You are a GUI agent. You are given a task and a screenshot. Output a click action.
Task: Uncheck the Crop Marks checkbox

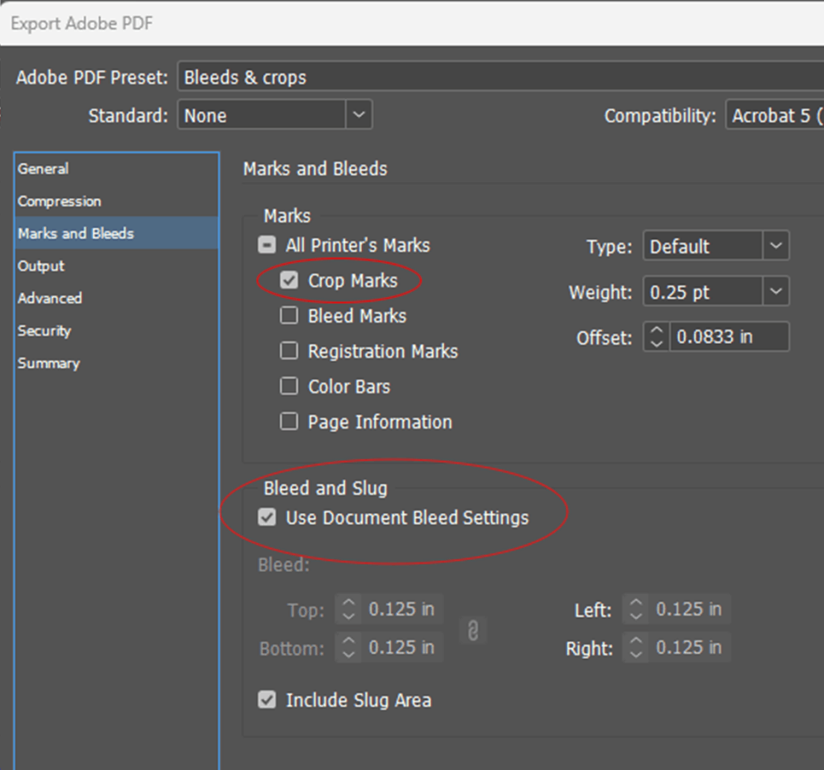coord(290,281)
